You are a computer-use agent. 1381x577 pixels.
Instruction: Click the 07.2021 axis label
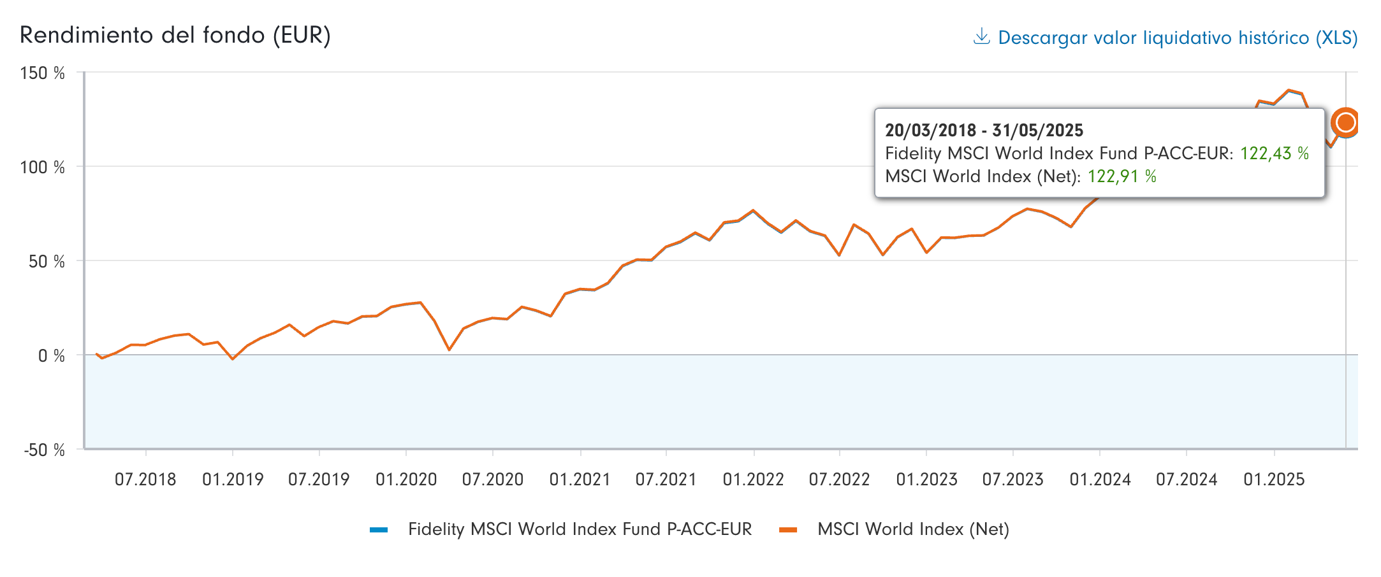click(666, 480)
